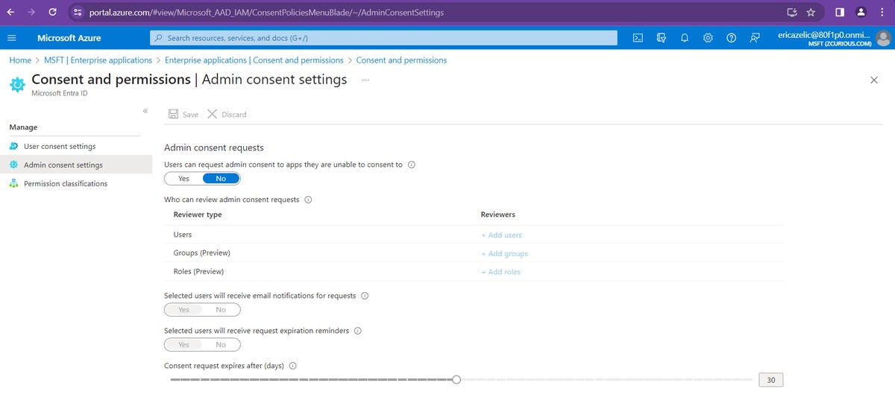Click the info icon next to admin consent requests option
This screenshot has width=895, height=406.
coord(412,165)
